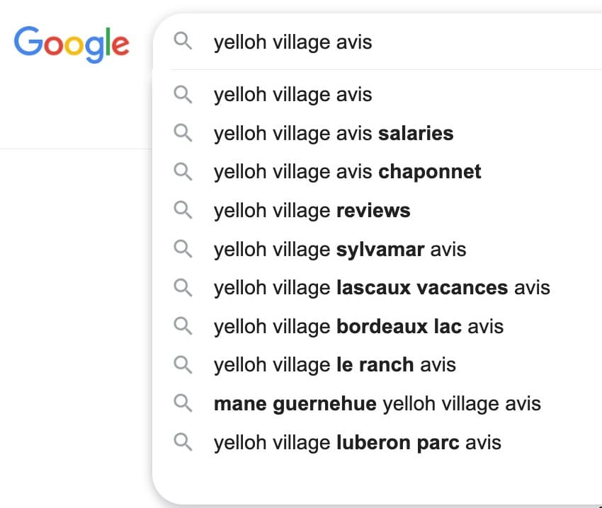Click magnifier icon beside 'yelloh village reviews'

[183, 210]
